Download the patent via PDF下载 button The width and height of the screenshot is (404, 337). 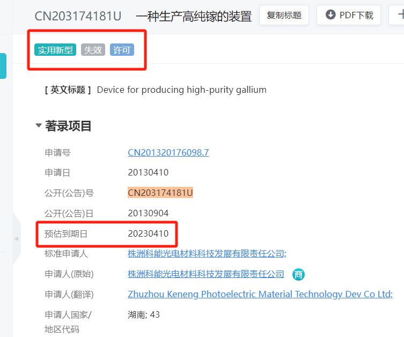coord(349,15)
